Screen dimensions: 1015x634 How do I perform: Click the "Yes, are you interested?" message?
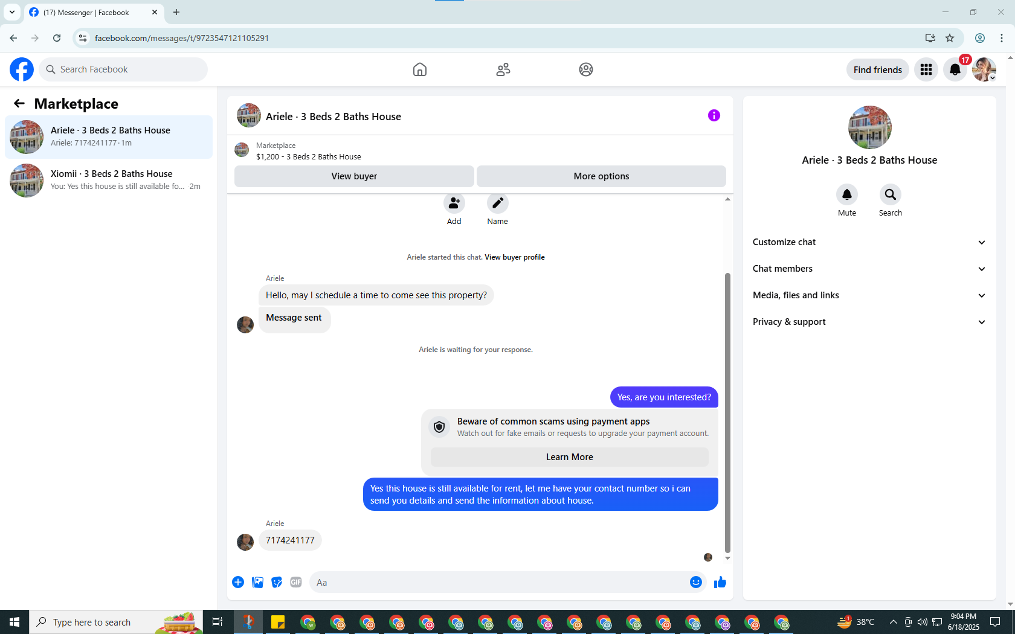[664, 397]
